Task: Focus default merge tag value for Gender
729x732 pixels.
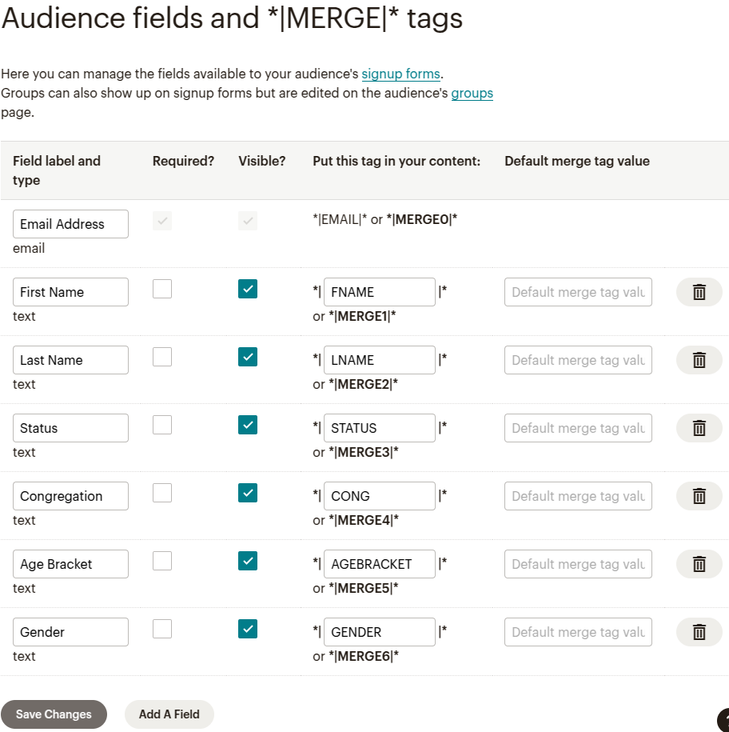Action: [578, 632]
